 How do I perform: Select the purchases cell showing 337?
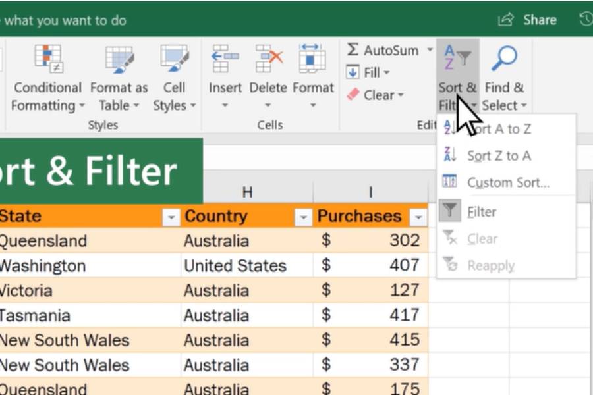[x=371, y=365]
